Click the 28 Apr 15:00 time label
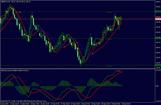 (96, 104)
